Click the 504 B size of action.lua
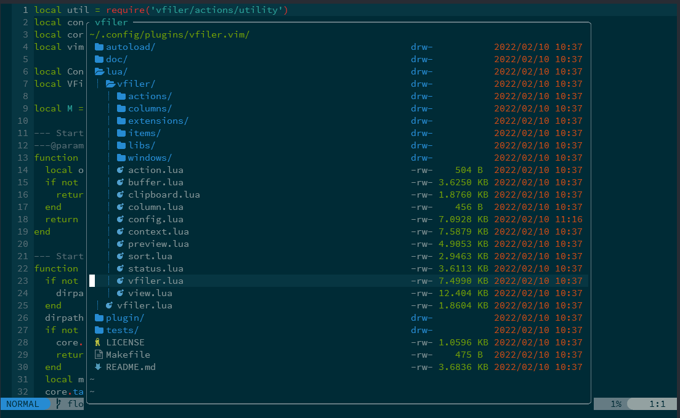This screenshot has width=680, height=418. point(469,170)
